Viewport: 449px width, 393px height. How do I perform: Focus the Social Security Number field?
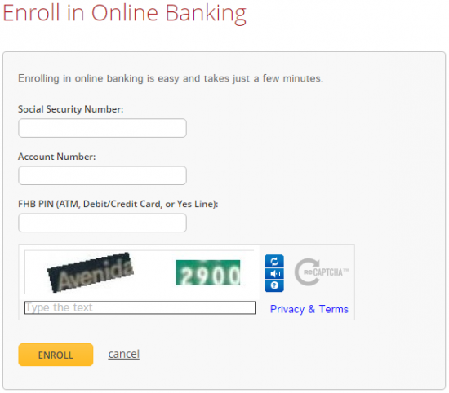[x=103, y=128]
